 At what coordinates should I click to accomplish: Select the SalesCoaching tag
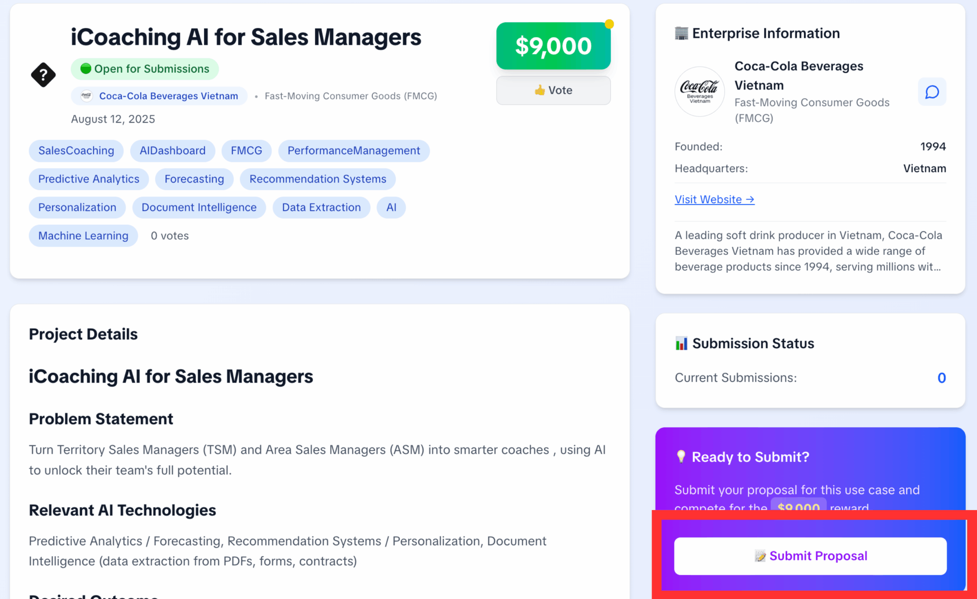click(76, 151)
